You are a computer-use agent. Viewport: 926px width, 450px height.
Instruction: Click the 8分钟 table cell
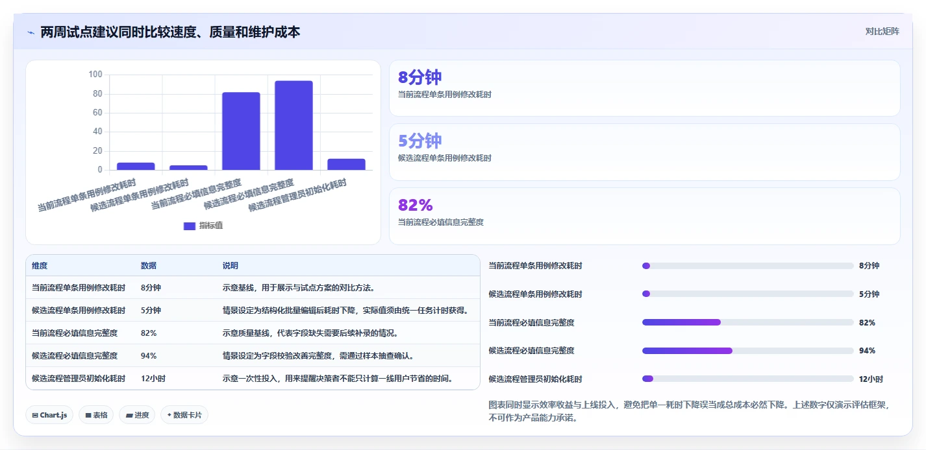(x=151, y=287)
